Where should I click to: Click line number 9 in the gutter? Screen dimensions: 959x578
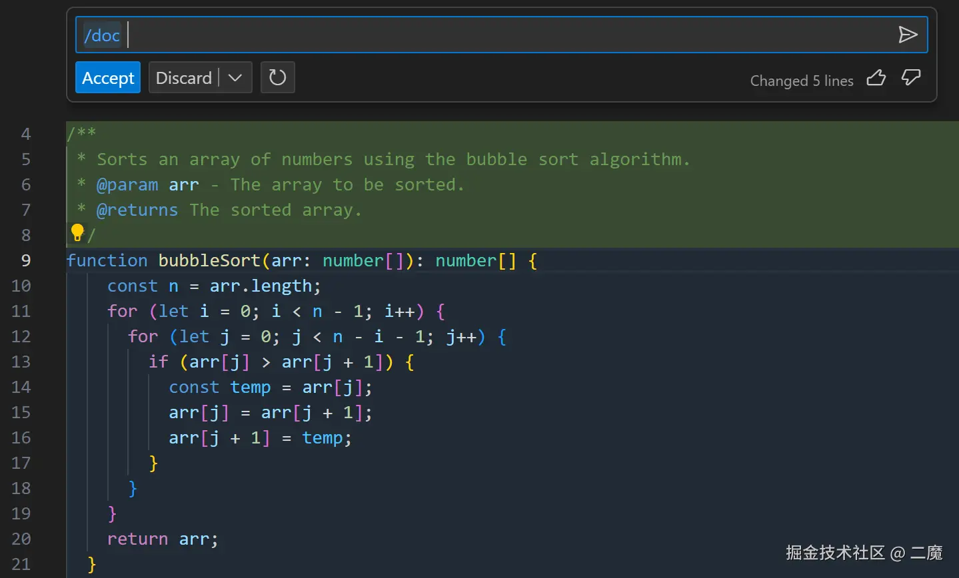pyautogui.click(x=25, y=260)
